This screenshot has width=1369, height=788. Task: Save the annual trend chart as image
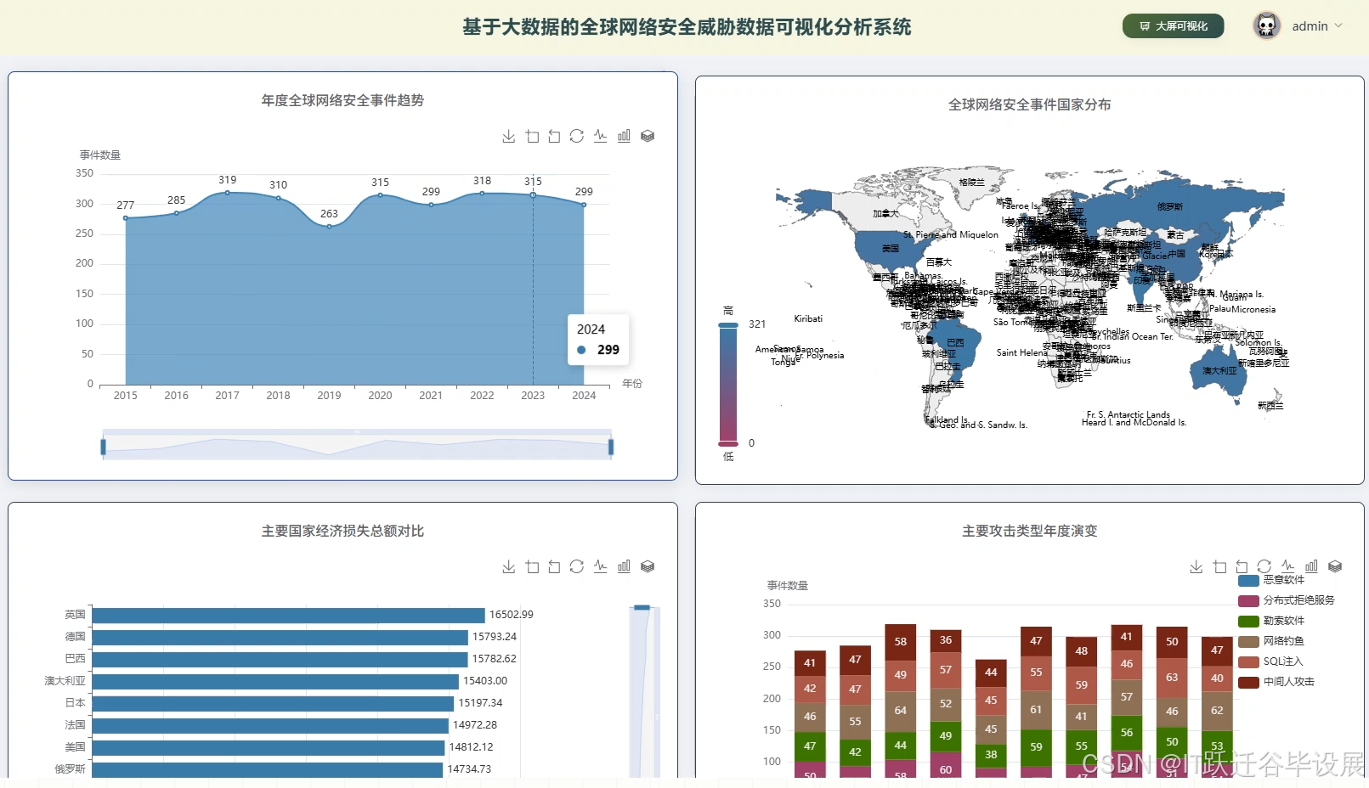click(508, 136)
